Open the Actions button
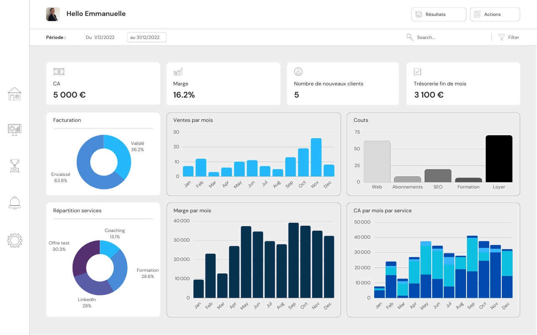Image resolution: width=537 pixels, height=335 pixels. (x=495, y=14)
